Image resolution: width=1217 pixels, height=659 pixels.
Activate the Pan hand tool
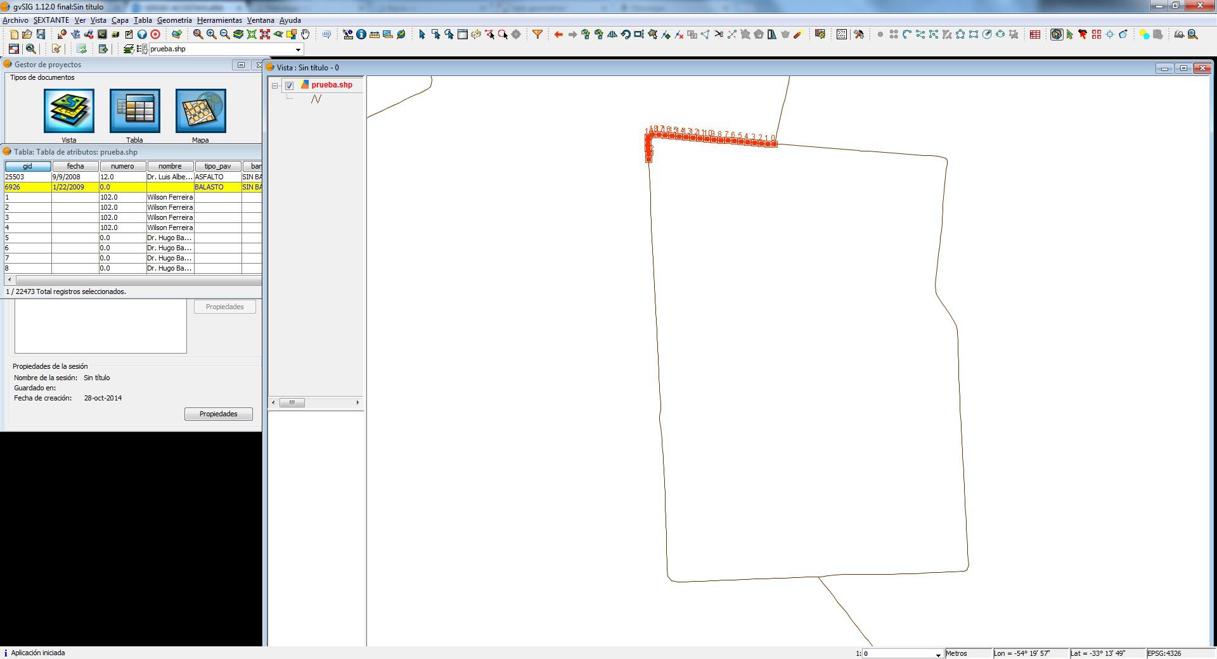tap(306, 35)
